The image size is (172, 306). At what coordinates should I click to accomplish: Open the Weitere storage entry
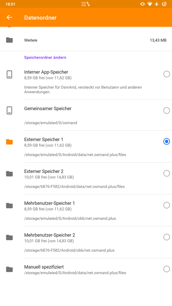point(86,40)
